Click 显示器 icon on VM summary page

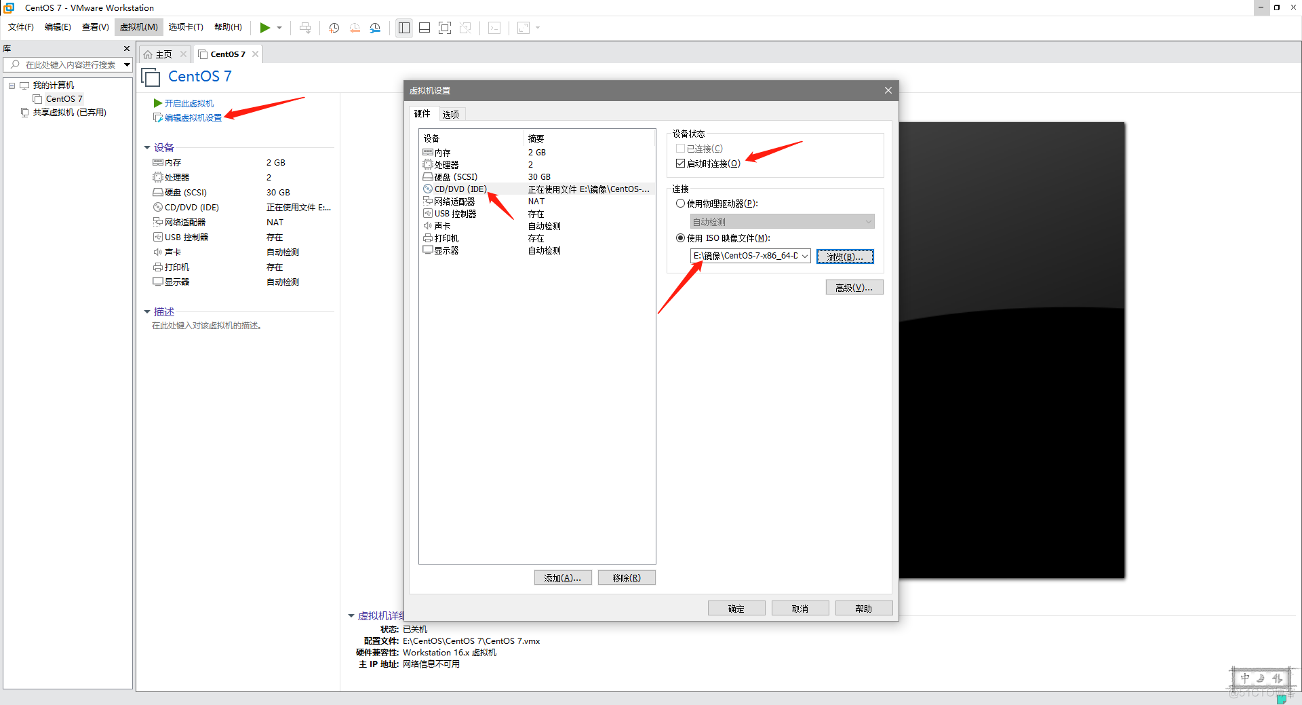click(x=158, y=282)
